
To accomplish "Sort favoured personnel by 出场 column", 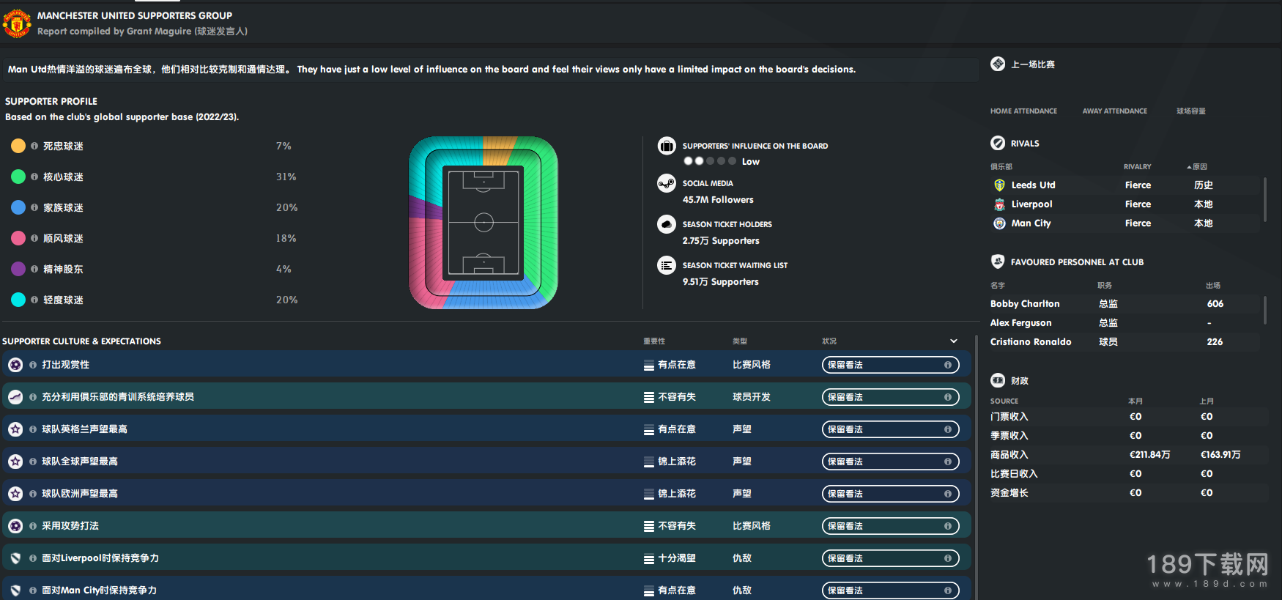I will (1213, 286).
